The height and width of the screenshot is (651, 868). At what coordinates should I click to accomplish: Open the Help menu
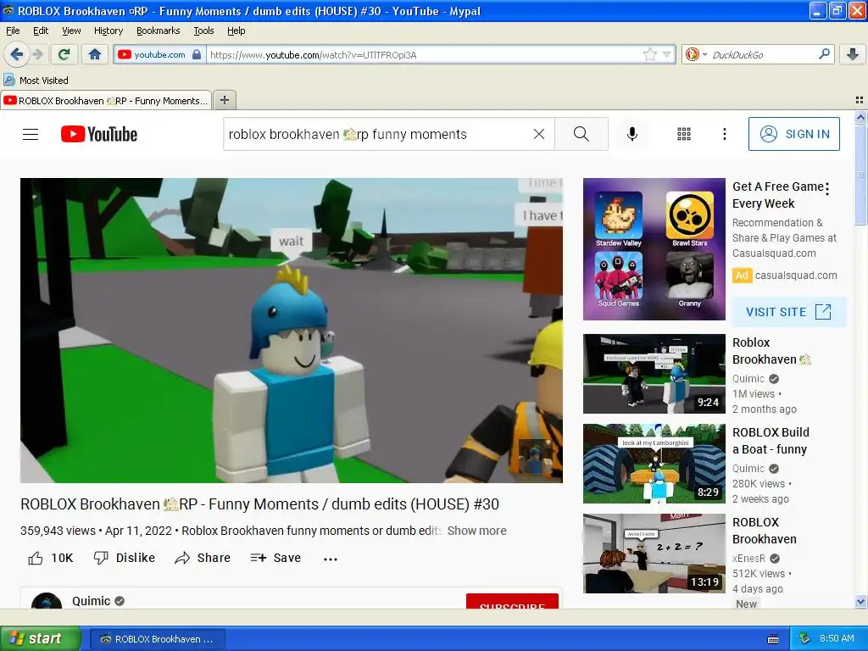click(x=236, y=31)
